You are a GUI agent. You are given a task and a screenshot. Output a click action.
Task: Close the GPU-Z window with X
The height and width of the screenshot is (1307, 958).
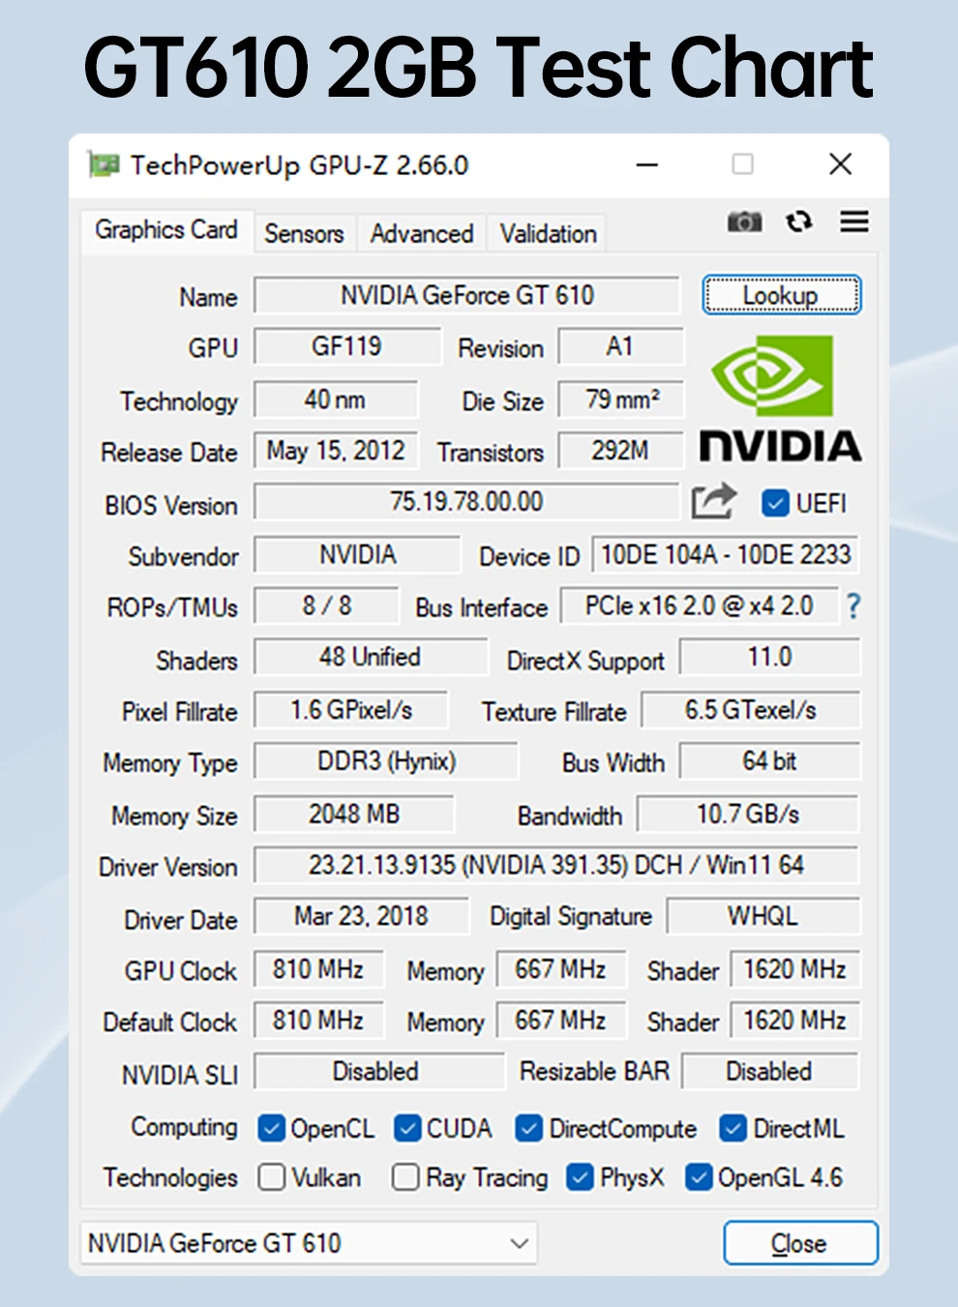[x=841, y=164]
